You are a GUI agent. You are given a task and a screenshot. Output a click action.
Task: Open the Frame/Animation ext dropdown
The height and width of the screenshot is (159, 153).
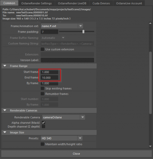point(62,26)
